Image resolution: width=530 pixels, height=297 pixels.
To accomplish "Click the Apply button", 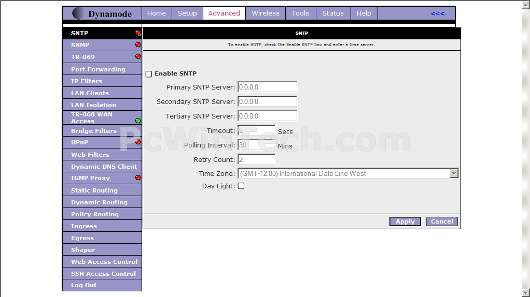I will pyautogui.click(x=405, y=221).
